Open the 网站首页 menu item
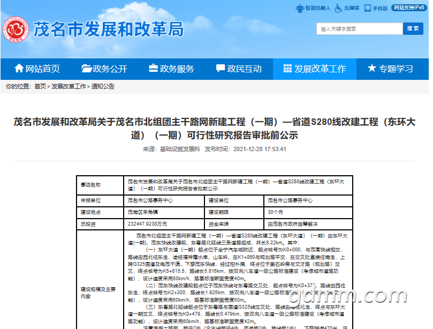The height and width of the screenshot is (329, 433). tap(37, 69)
